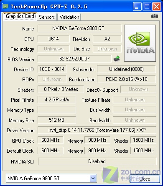Click the Revision field showing A2
Screen dimensions: 163x186
click(x=107, y=39)
